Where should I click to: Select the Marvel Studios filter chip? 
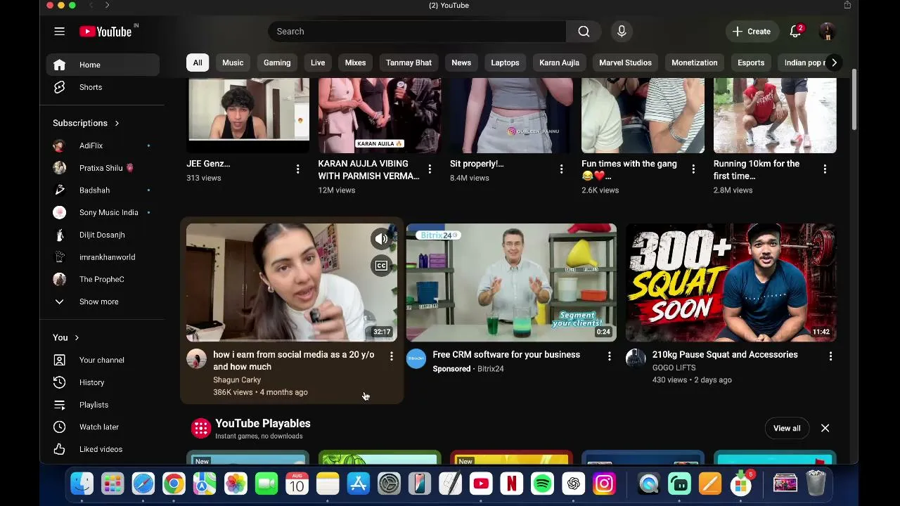[625, 63]
